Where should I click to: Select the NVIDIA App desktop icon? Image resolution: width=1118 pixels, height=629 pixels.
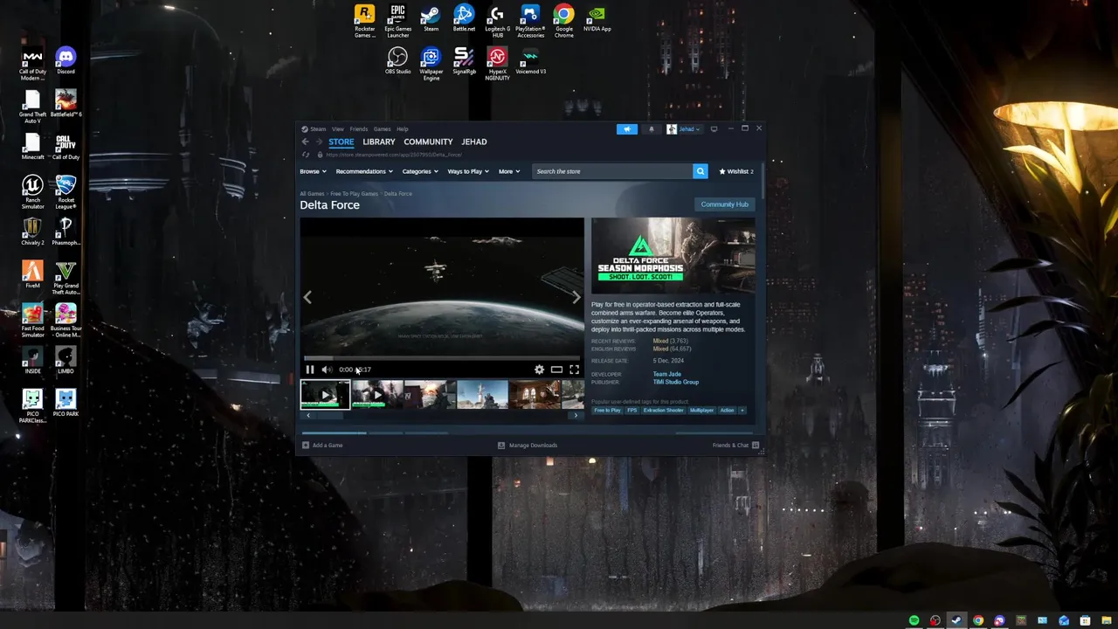597,18
